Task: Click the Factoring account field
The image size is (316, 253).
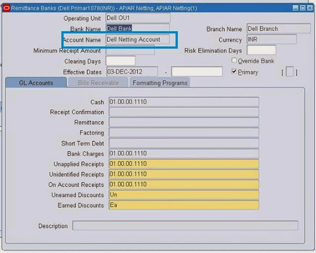Action: click(184, 132)
